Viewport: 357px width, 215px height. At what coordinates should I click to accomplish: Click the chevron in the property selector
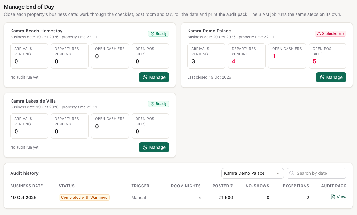[x=278, y=173]
